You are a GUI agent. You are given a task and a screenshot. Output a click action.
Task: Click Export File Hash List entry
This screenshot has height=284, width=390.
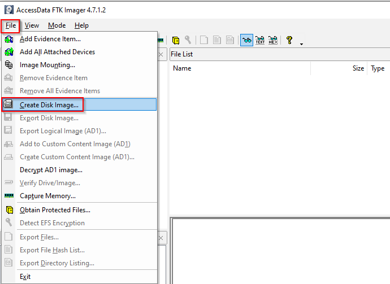[x=80, y=250]
